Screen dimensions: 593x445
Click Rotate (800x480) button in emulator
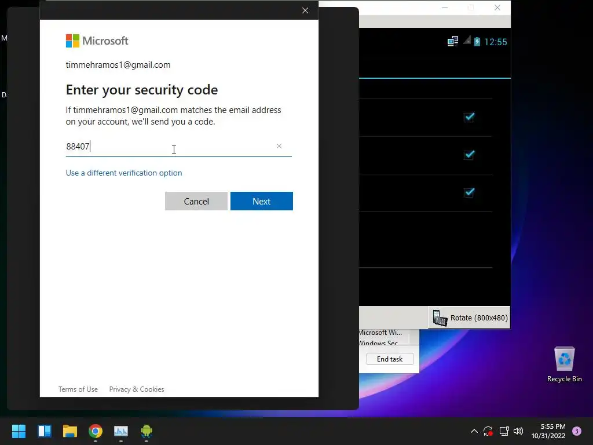(469, 318)
